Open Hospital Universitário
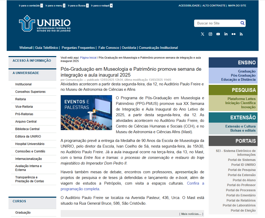 30,144
